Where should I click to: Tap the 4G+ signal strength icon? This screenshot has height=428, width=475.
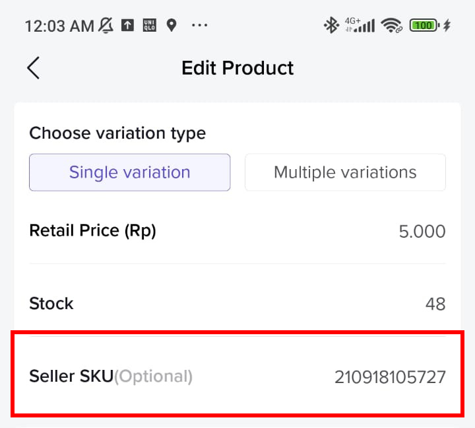[x=360, y=25]
